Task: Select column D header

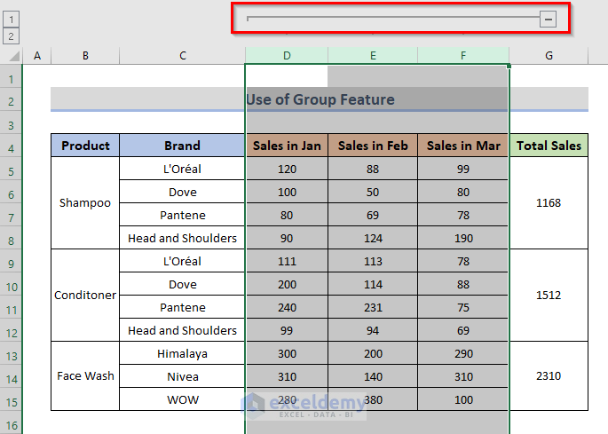Action: coord(287,56)
